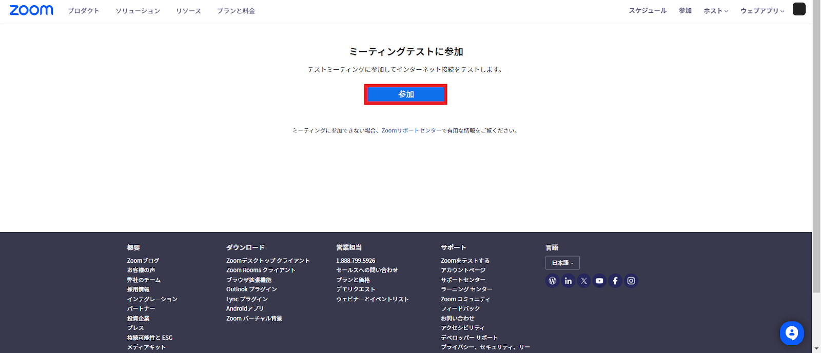Click 参加 in the header navigation

click(685, 11)
